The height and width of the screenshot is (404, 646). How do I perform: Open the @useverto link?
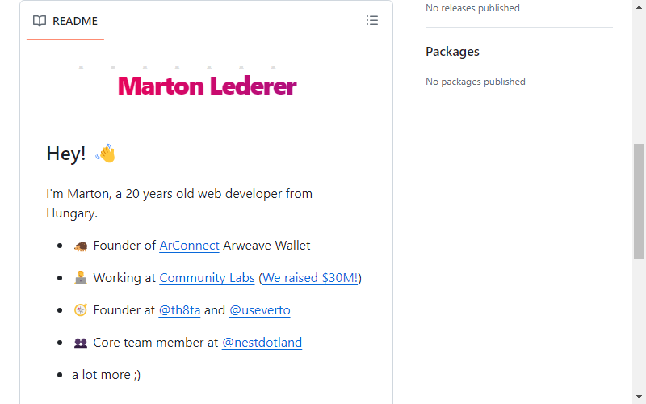[x=259, y=309]
